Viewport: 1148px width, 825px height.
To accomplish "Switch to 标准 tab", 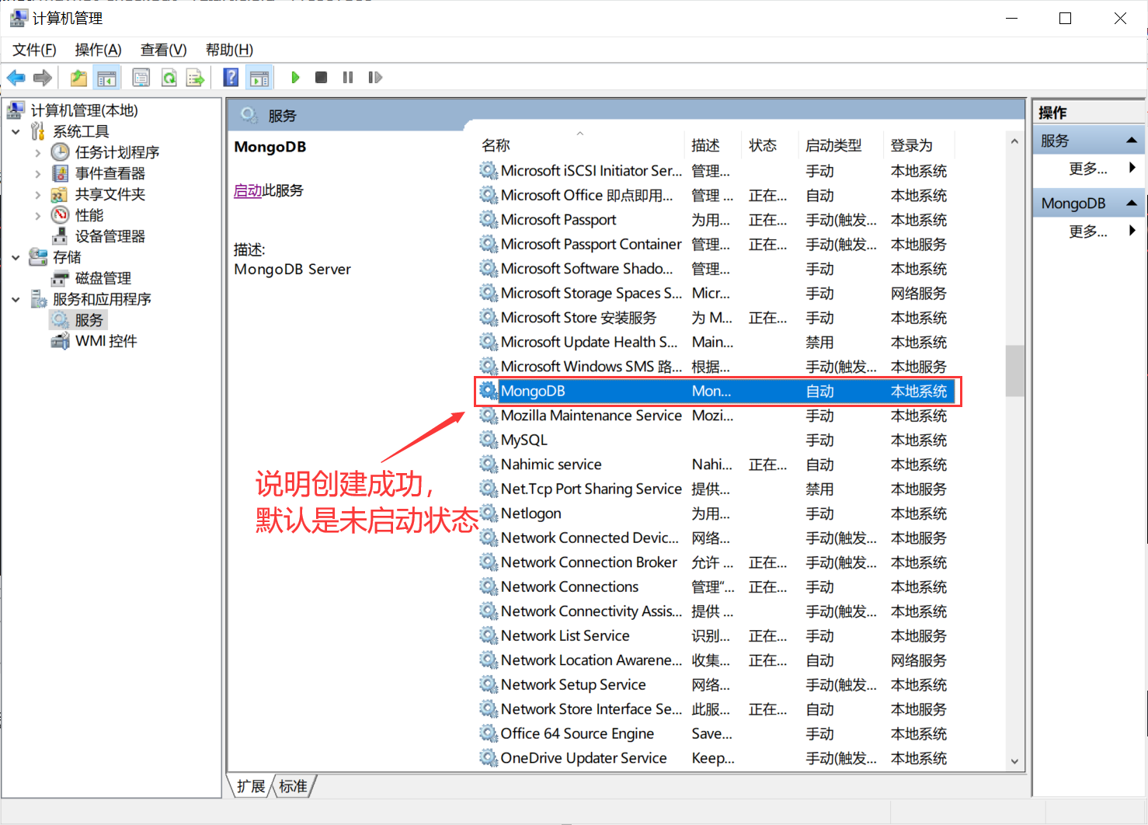I will pyautogui.click(x=293, y=786).
